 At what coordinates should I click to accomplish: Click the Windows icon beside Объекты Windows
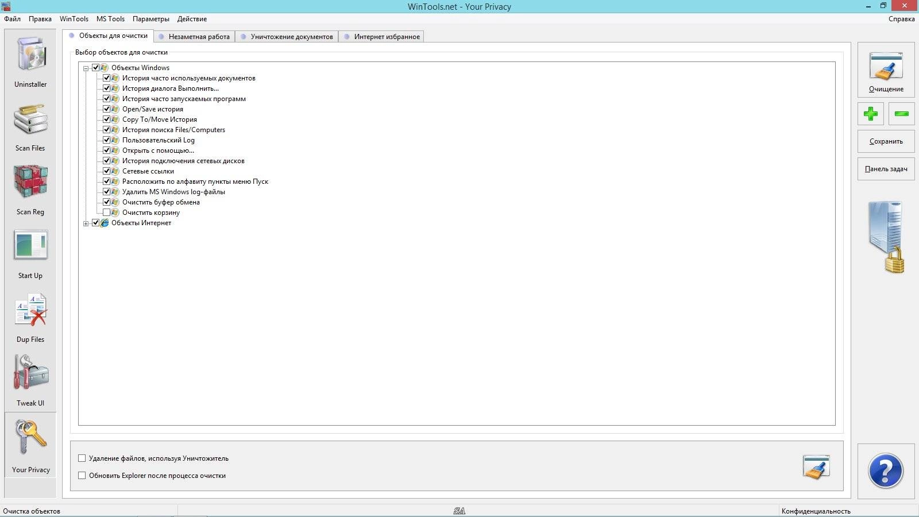pyautogui.click(x=105, y=68)
